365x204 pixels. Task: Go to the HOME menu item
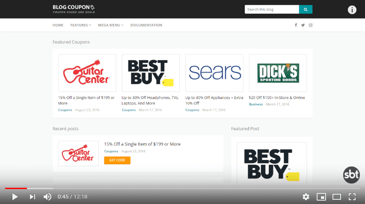[x=58, y=25]
